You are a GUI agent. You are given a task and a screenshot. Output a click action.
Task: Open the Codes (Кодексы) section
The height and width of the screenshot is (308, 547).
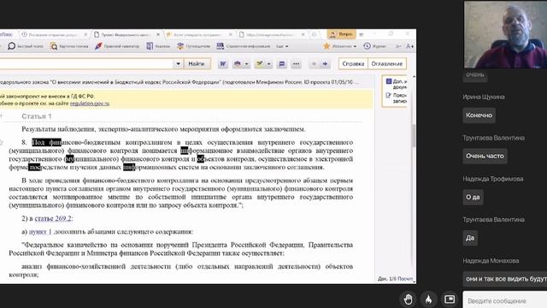pyautogui.click(x=158, y=46)
